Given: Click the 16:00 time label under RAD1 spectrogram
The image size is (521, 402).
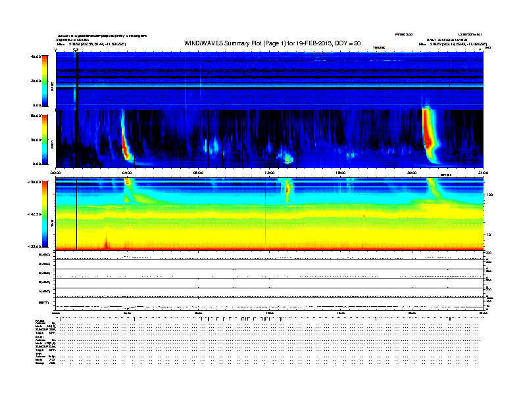Looking at the screenshot, I should (x=341, y=173).
